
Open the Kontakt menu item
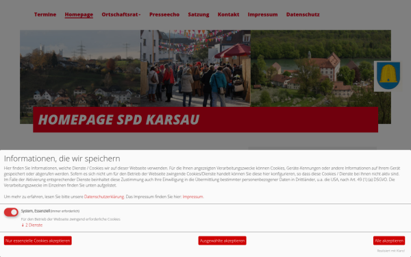[x=228, y=14]
